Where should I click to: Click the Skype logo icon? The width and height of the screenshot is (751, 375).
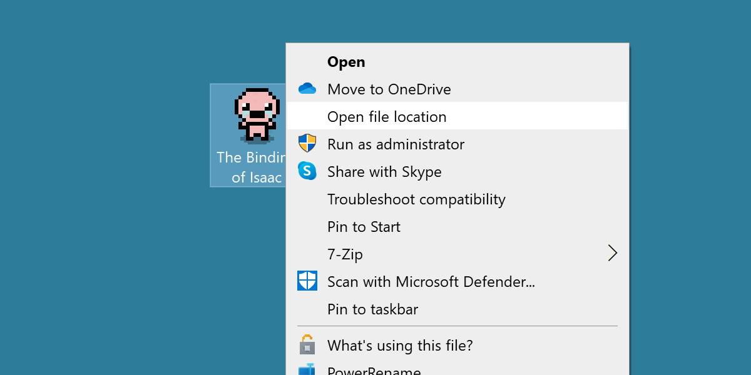click(x=307, y=171)
